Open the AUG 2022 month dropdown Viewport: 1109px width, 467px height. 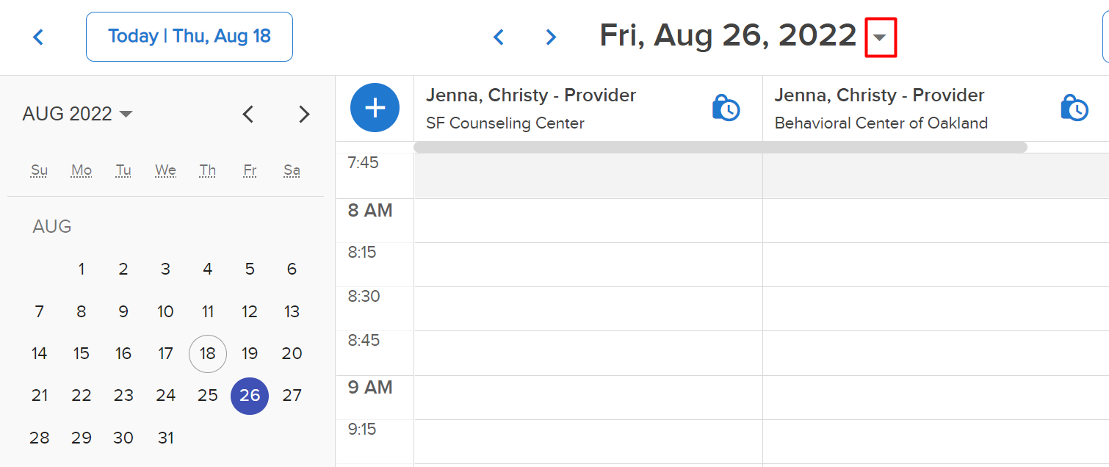tap(77, 114)
